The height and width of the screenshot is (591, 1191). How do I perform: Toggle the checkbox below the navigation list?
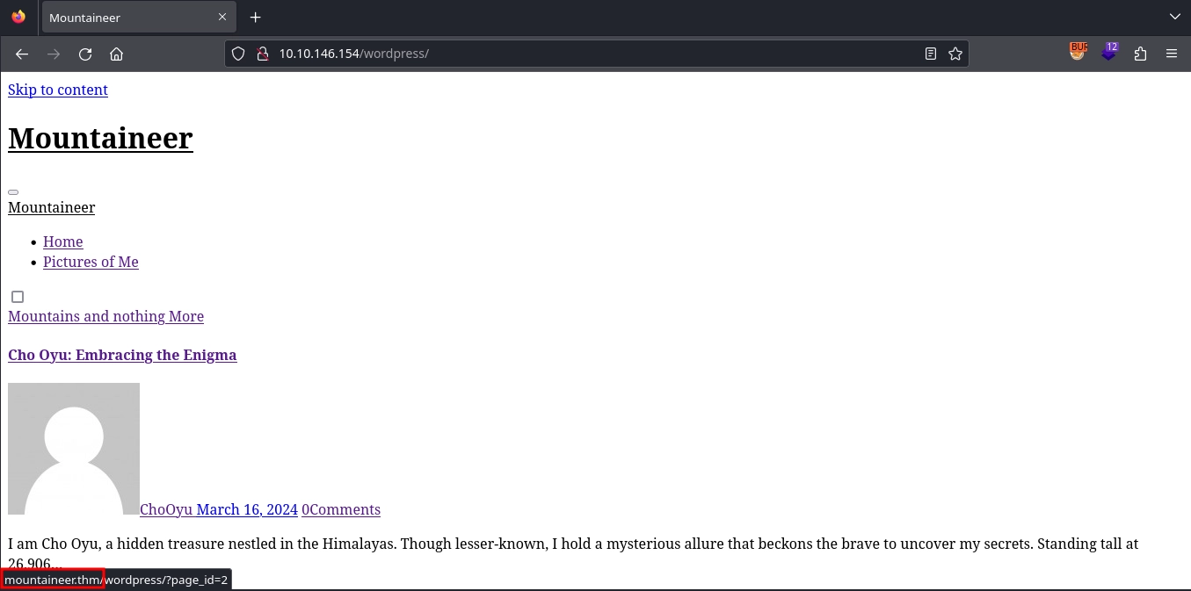(18, 297)
